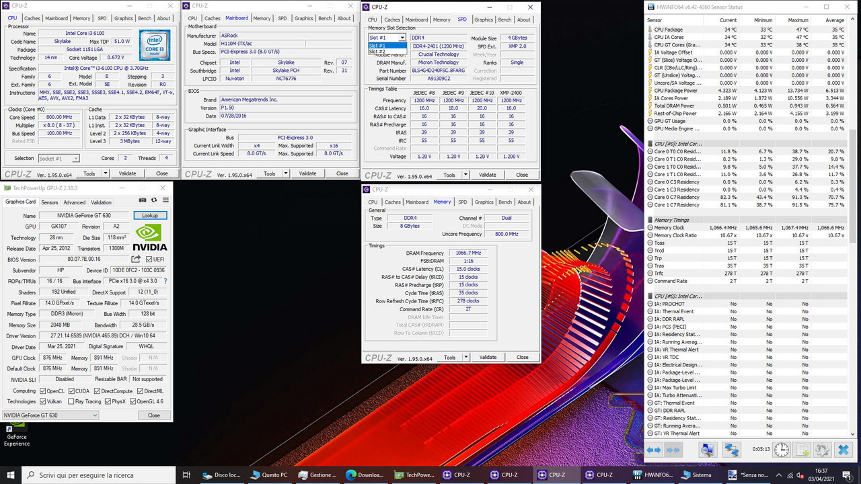Toggle OpenGL 4.6 checkbox

133,401
